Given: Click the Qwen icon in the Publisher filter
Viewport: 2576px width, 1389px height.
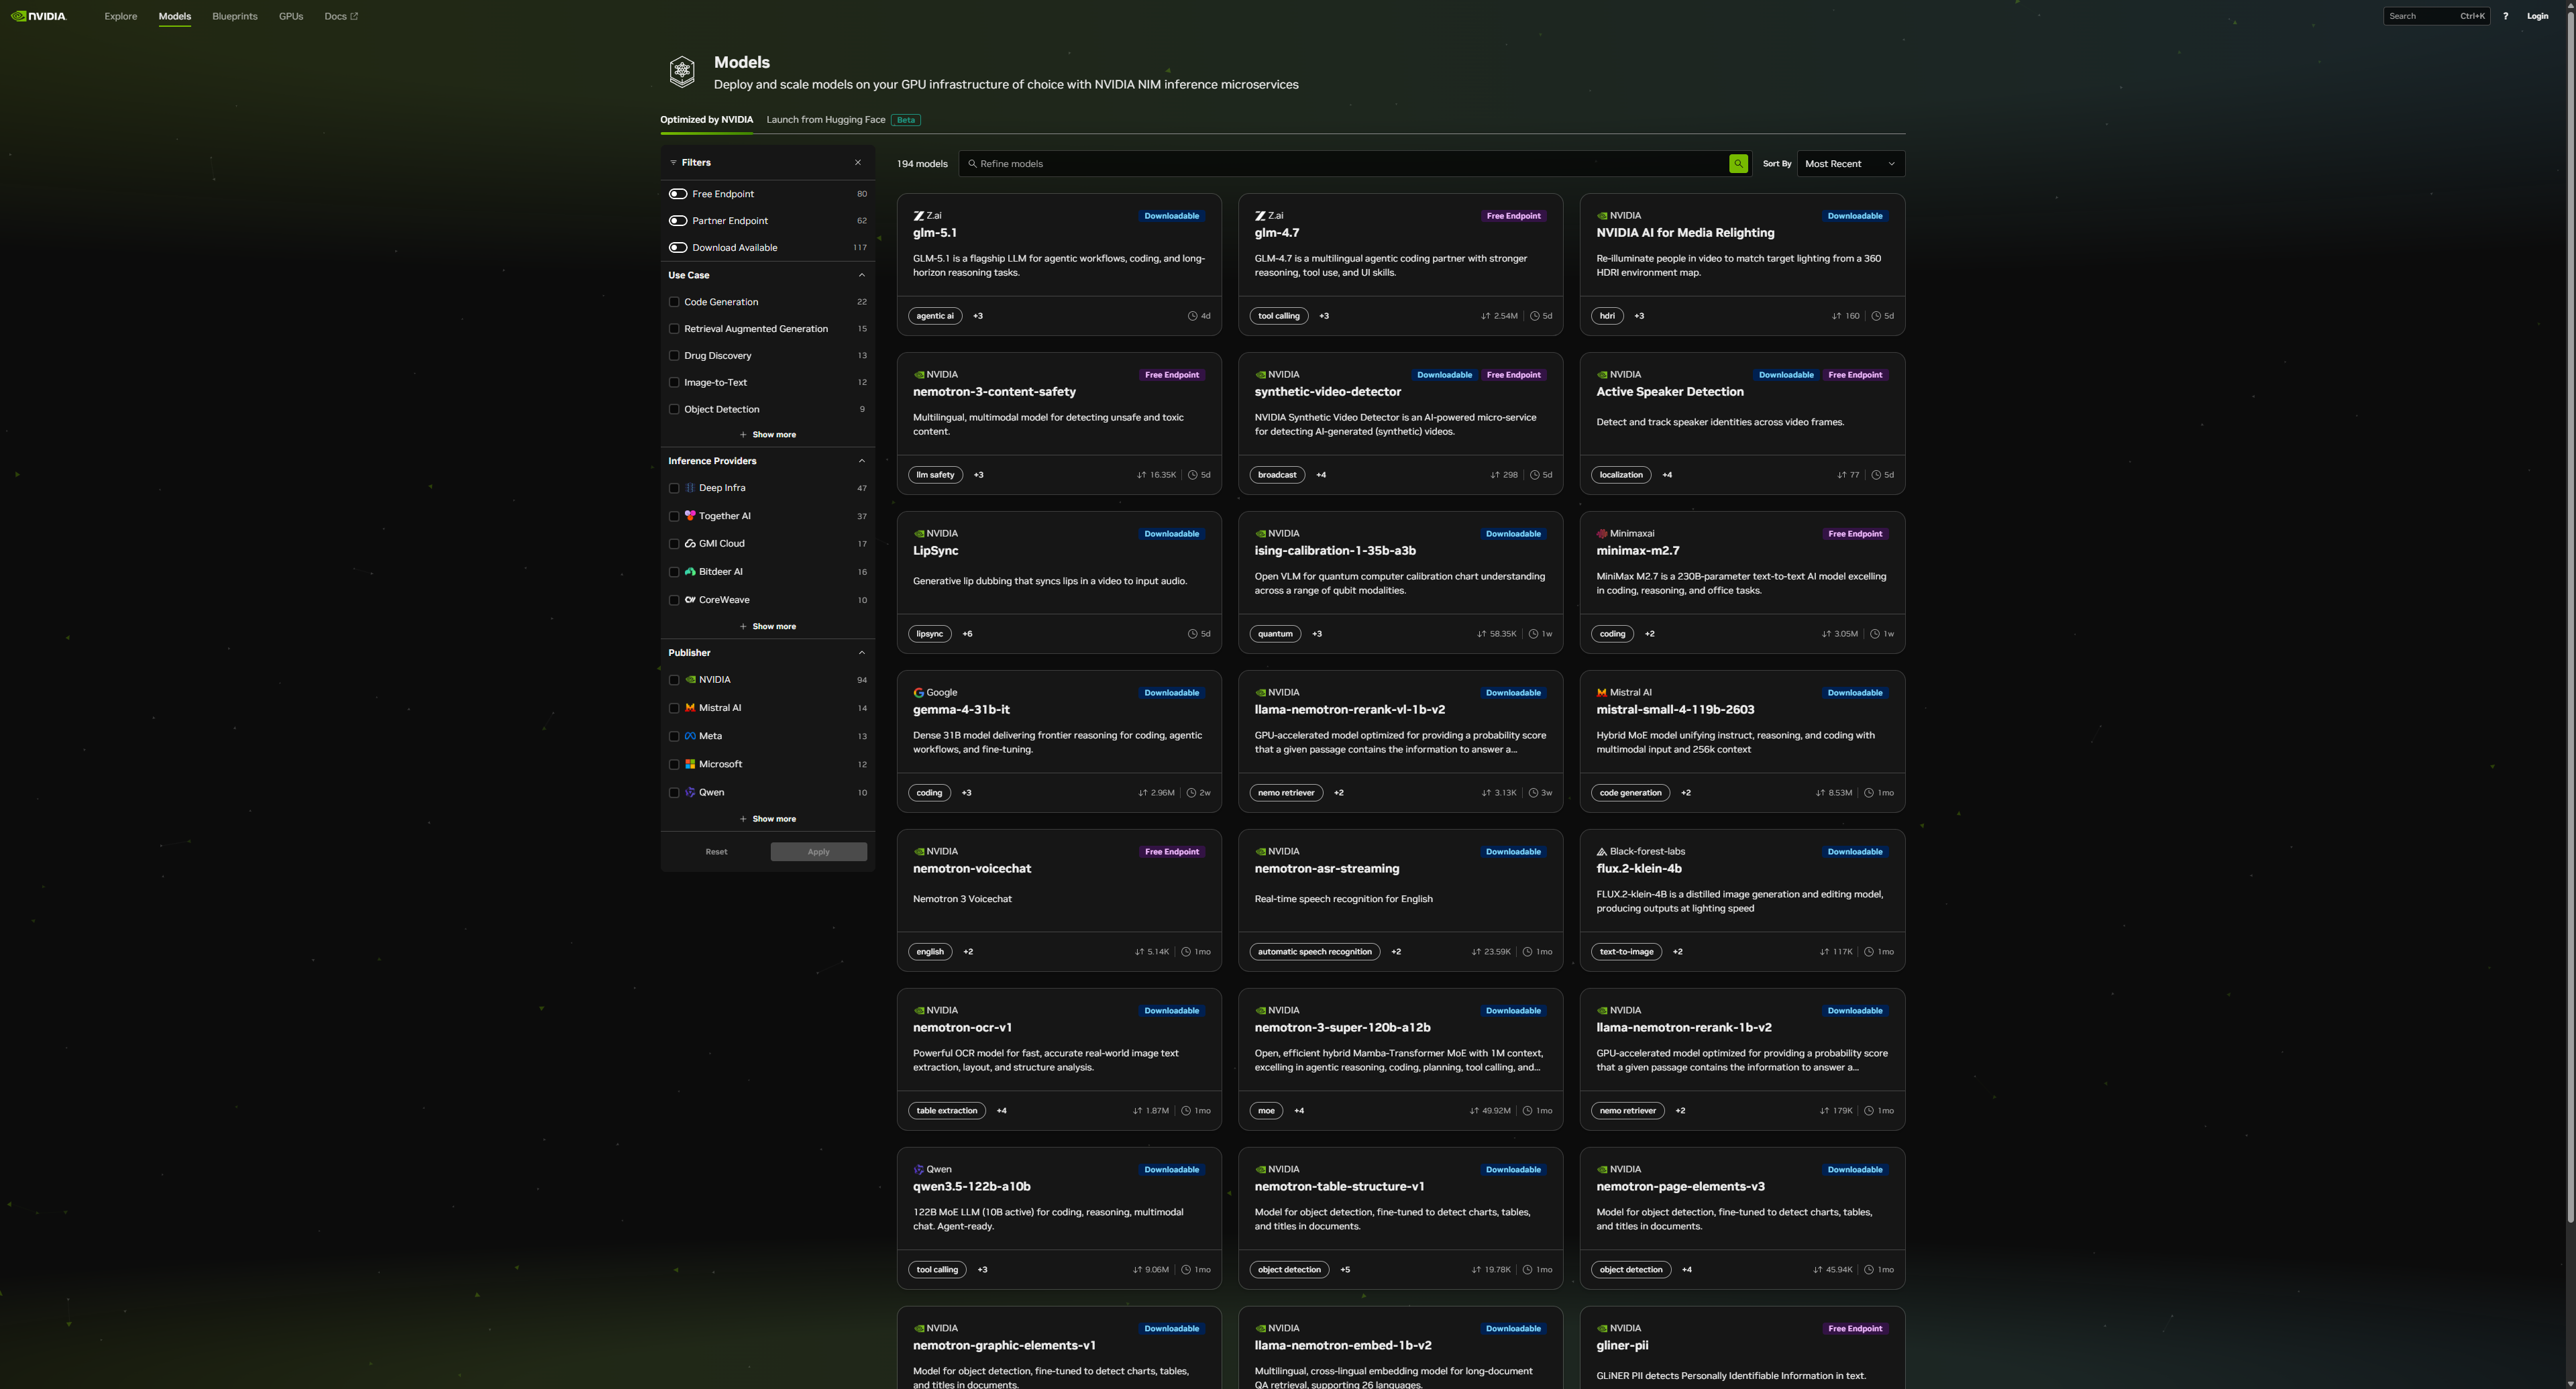Looking at the screenshot, I should [690, 792].
